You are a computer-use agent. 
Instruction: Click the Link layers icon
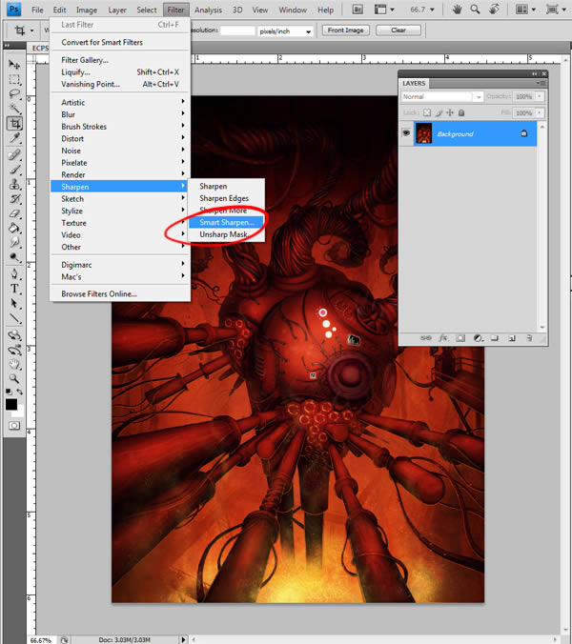click(x=426, y=338)
